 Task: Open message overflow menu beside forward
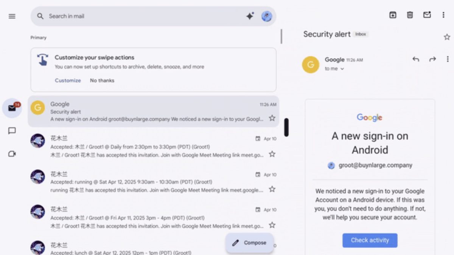tap(448, 59)
